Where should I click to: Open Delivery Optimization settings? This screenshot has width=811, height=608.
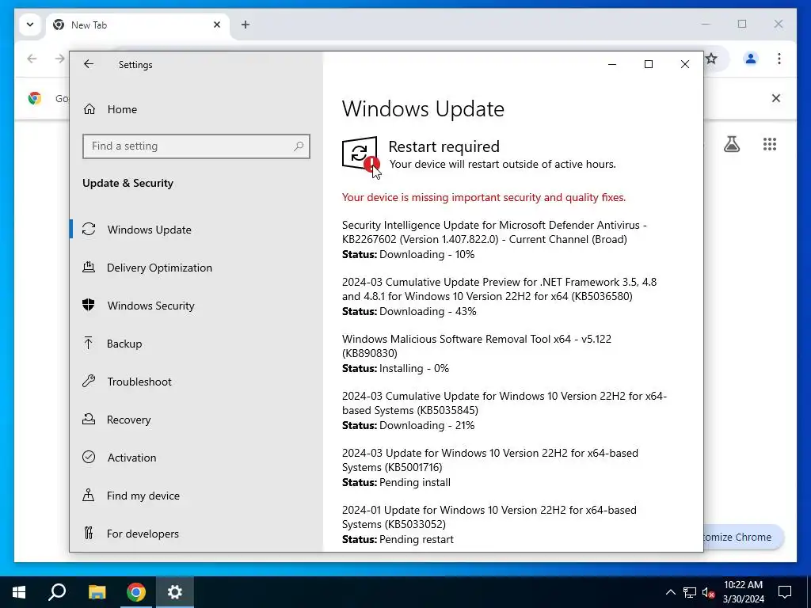[159, 268]
